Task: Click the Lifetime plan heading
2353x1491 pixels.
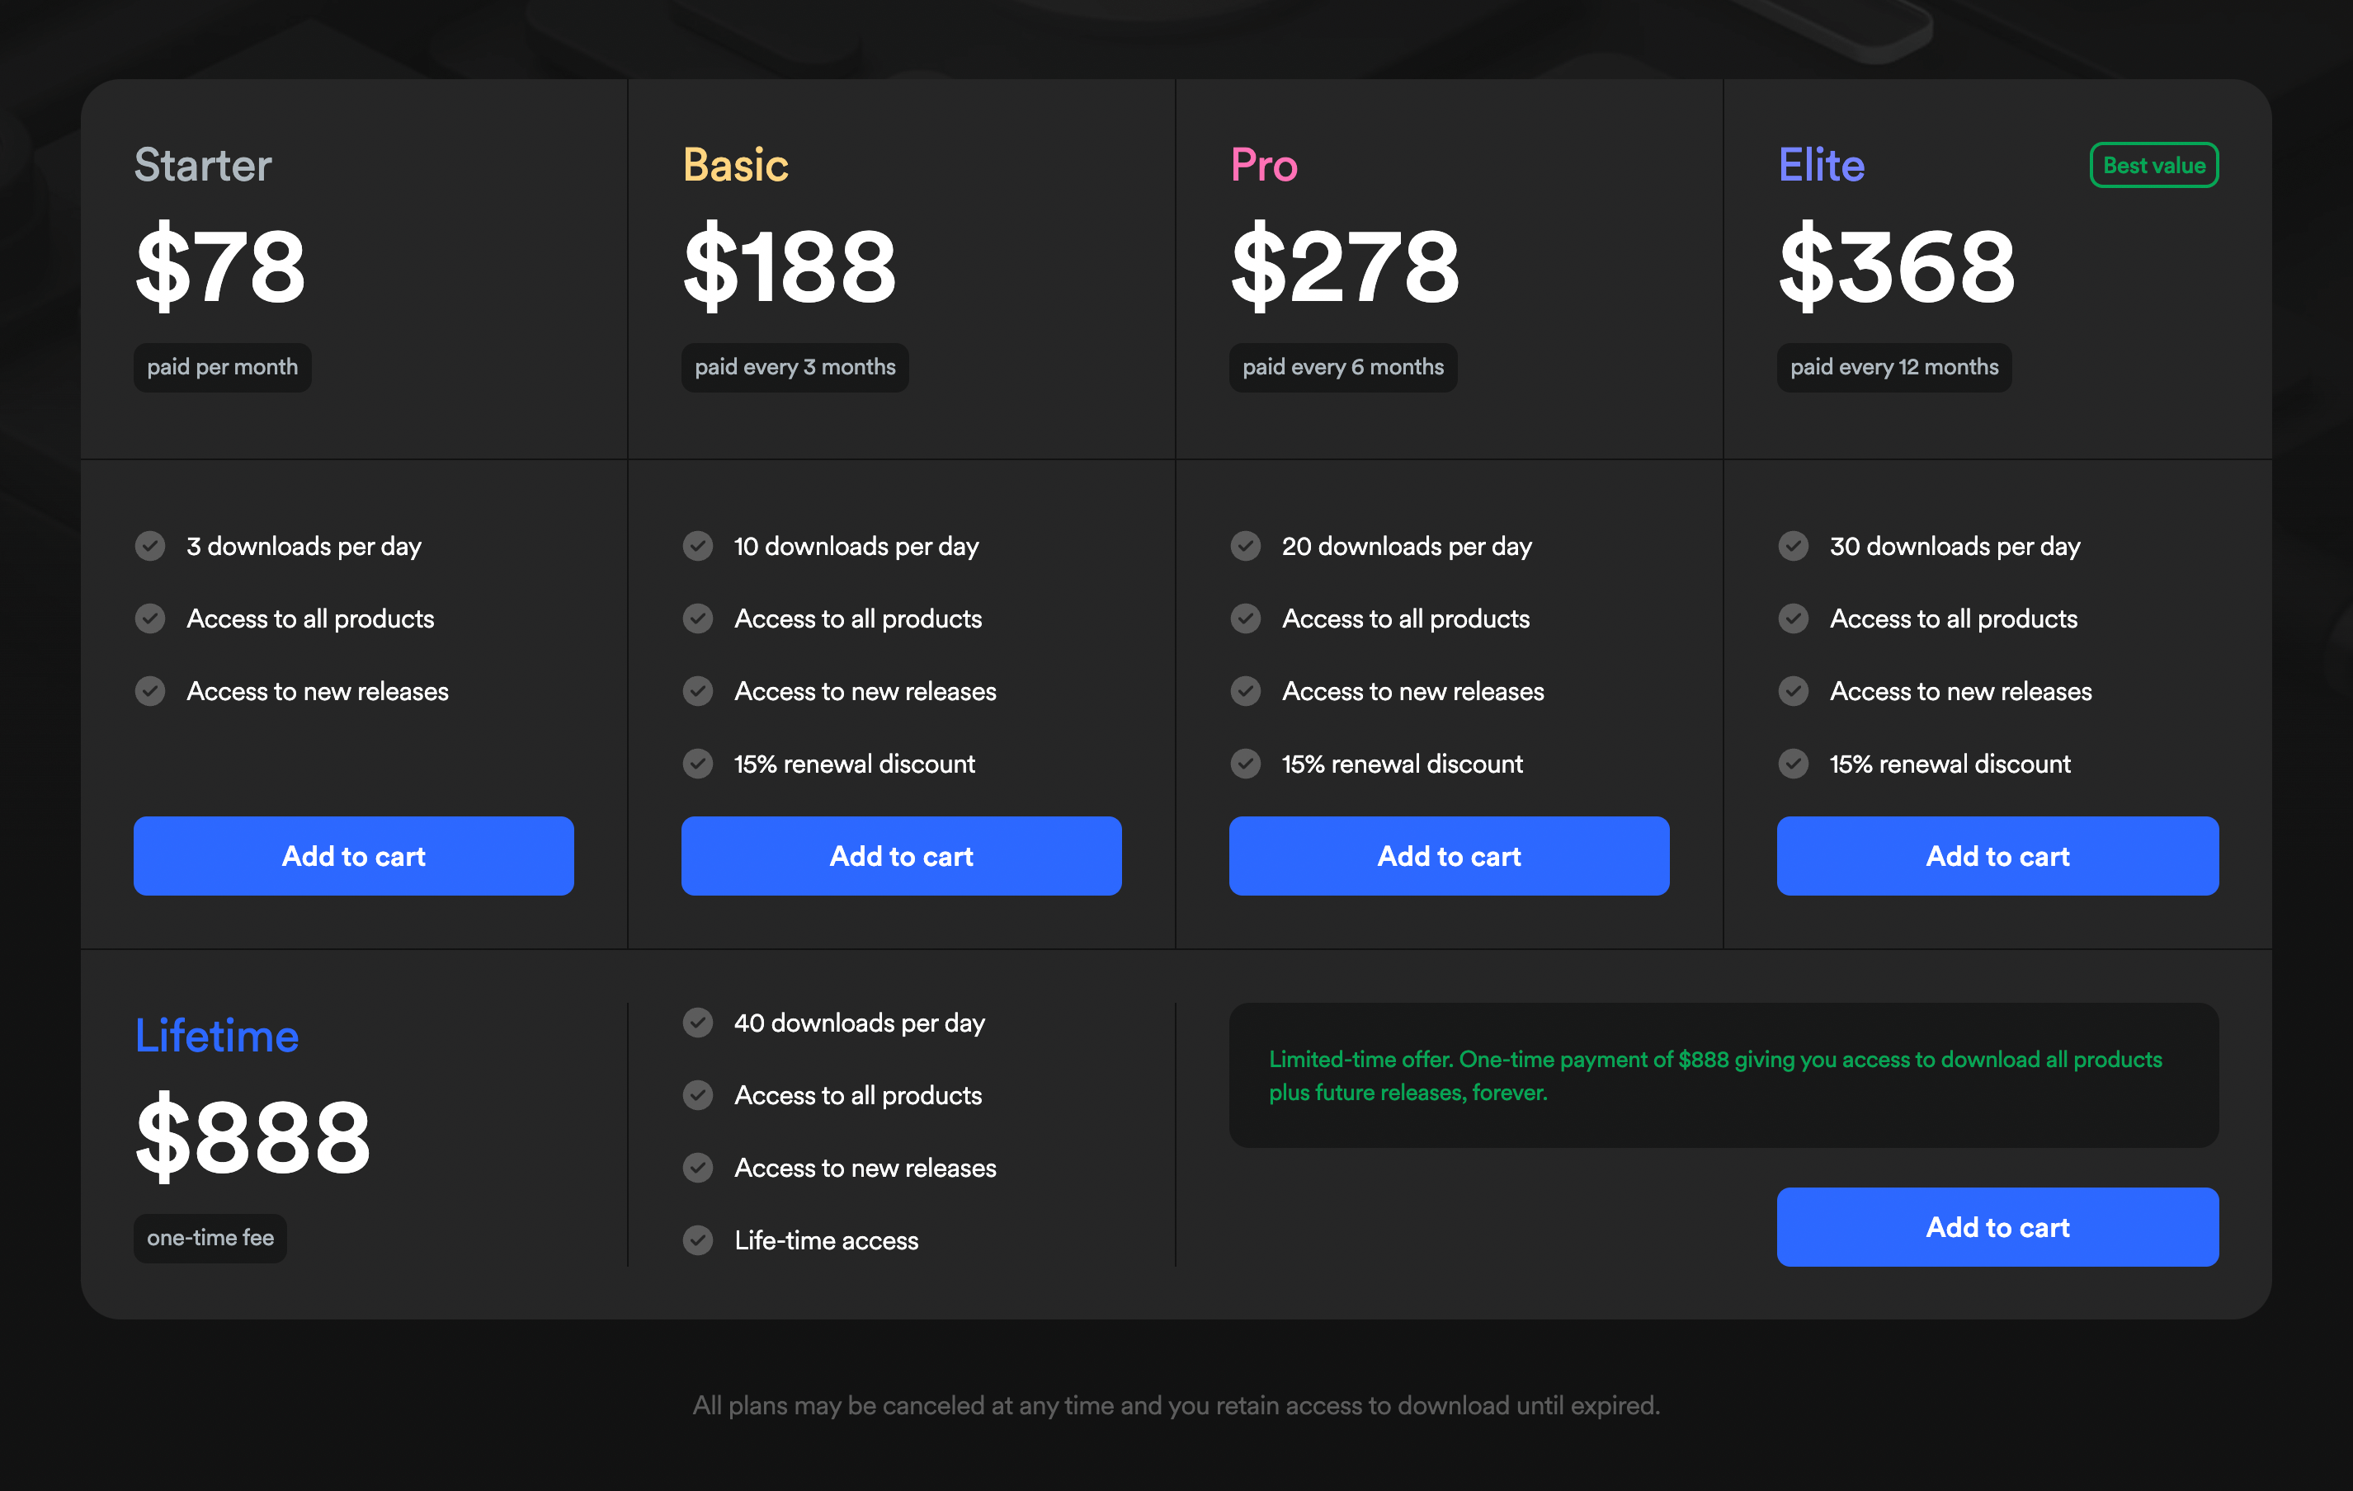Action: pyautogui.click(x=217, y=1036)
